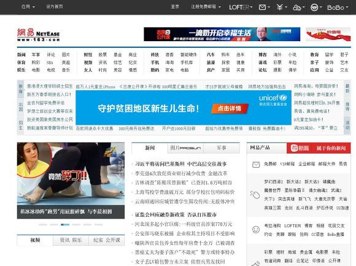Open 体育 in the navigation menu
Viewport: 356px width, 266px height.
[21, 63]
